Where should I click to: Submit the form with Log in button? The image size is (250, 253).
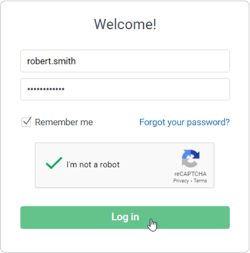tap(125, 217)
